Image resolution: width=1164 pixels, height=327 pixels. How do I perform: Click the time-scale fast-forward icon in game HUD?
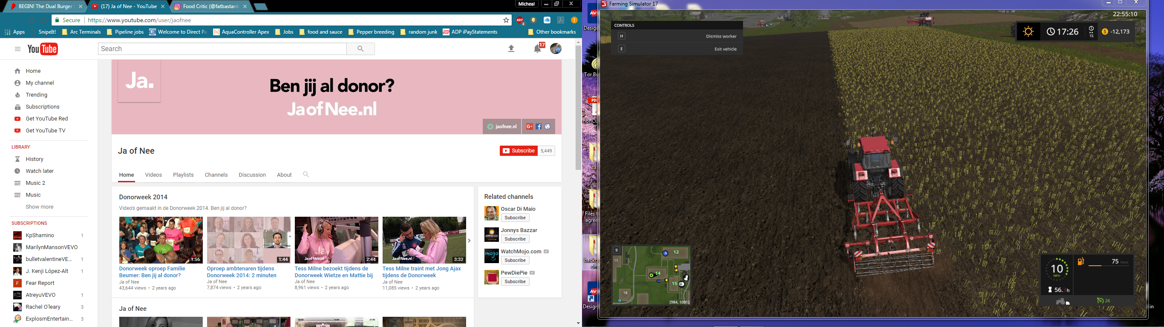[1091, 32]
